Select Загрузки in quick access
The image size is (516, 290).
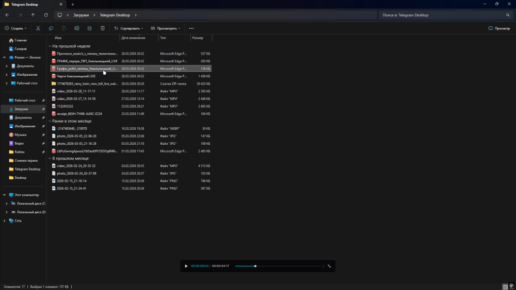tap(23, 109)
